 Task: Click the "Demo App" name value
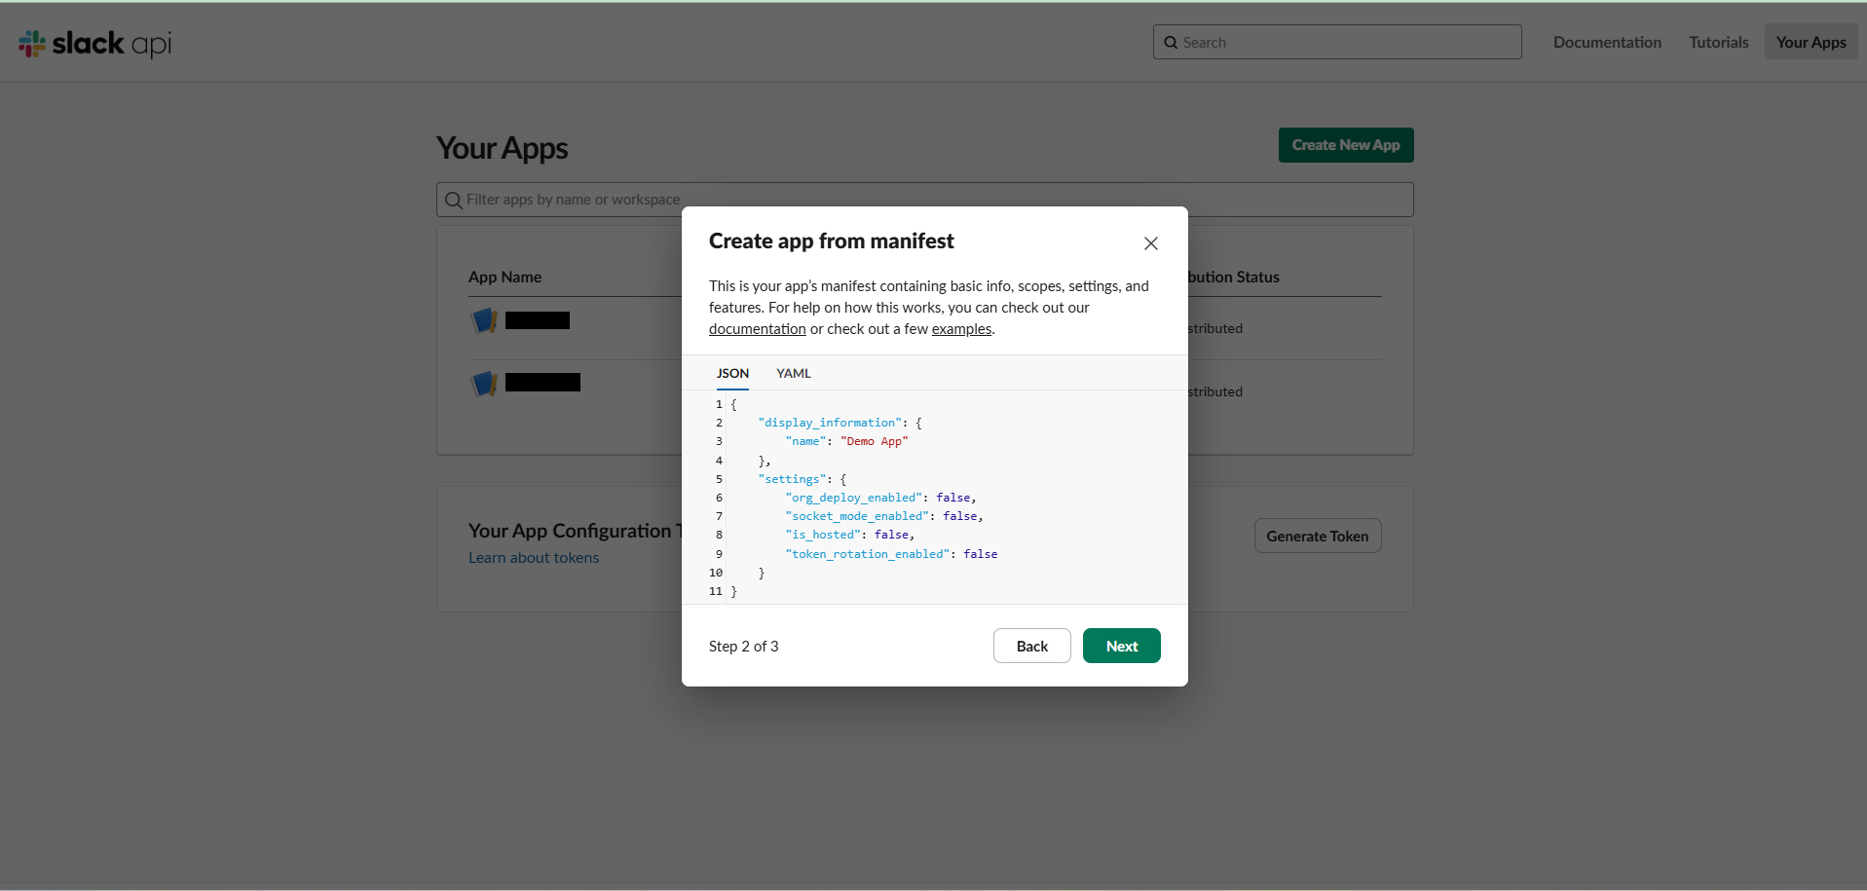(874, 441)
